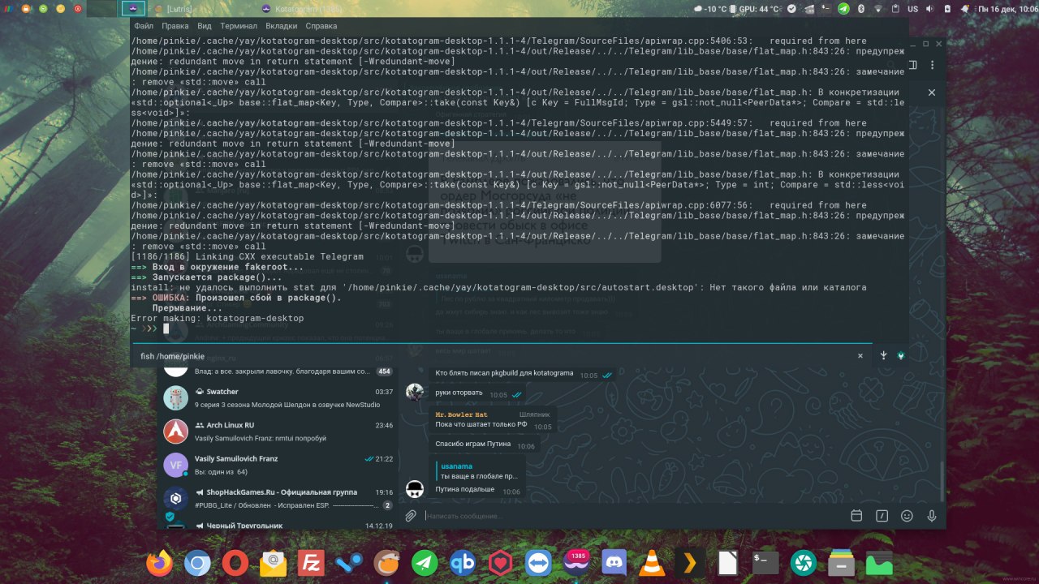Click the green shield icon on terminal tab bar
The width and height of the screenshot is (1039, 584).
(901, 356)
